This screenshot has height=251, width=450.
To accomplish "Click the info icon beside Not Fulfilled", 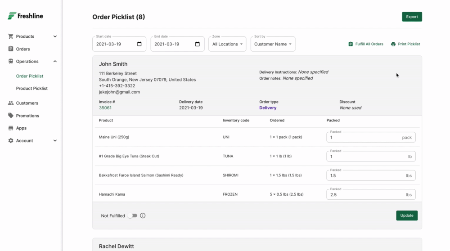I will coord(143,216).
